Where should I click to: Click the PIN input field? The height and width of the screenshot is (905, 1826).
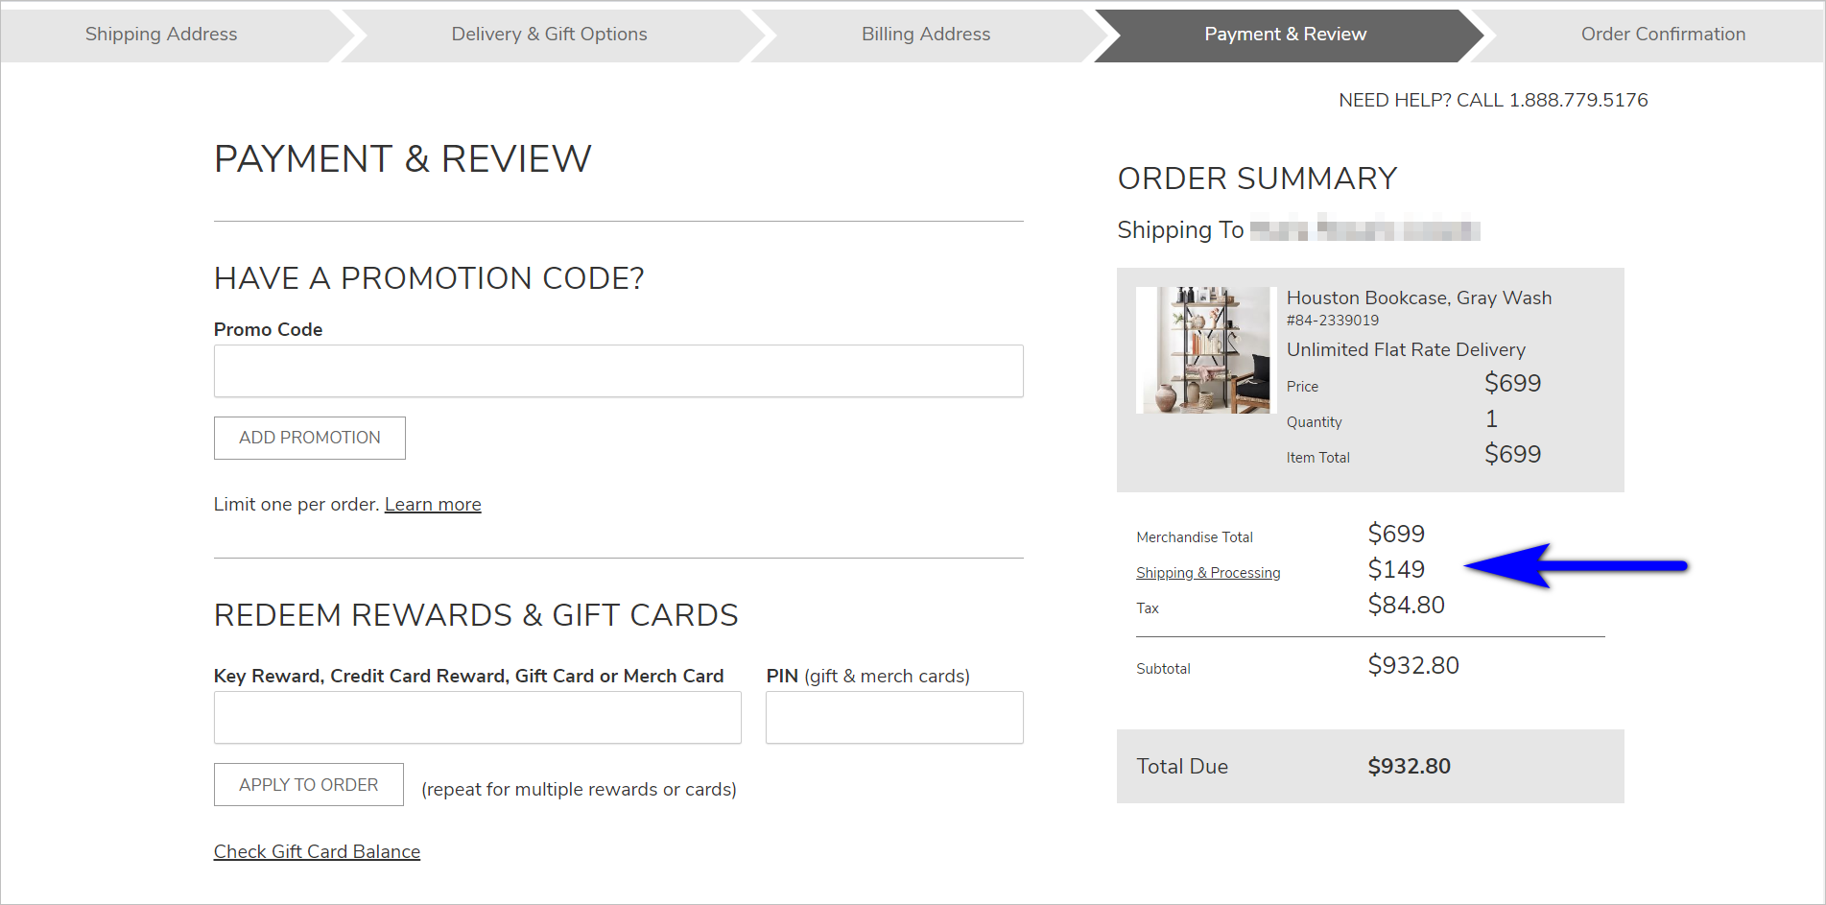[893, 717]
